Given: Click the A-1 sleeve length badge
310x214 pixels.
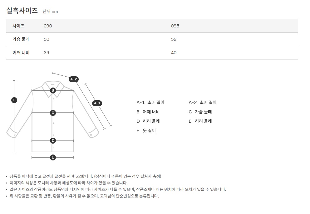Looking at the screenshot, I should coord(97,103).
